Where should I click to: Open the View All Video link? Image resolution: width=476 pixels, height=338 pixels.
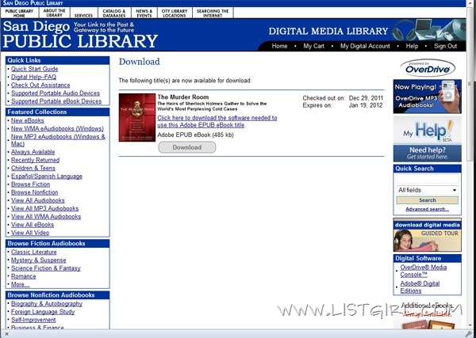[x=30, y=233]
